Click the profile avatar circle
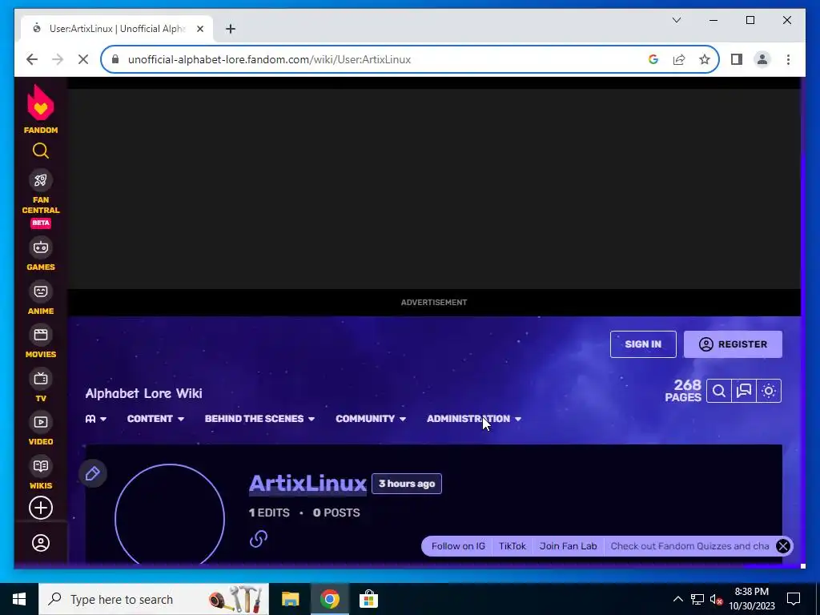820x615 pixels. (170, 514)
